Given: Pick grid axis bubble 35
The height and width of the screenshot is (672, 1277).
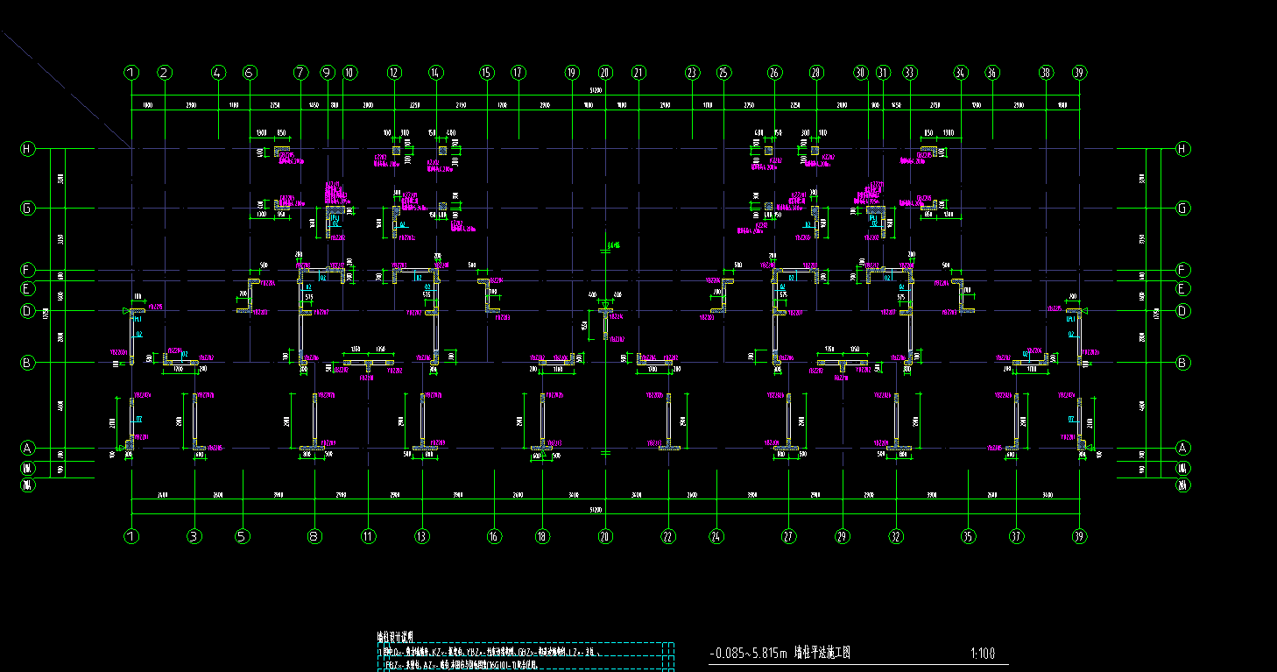Looking at the screenshot, I should click(968, 536).
